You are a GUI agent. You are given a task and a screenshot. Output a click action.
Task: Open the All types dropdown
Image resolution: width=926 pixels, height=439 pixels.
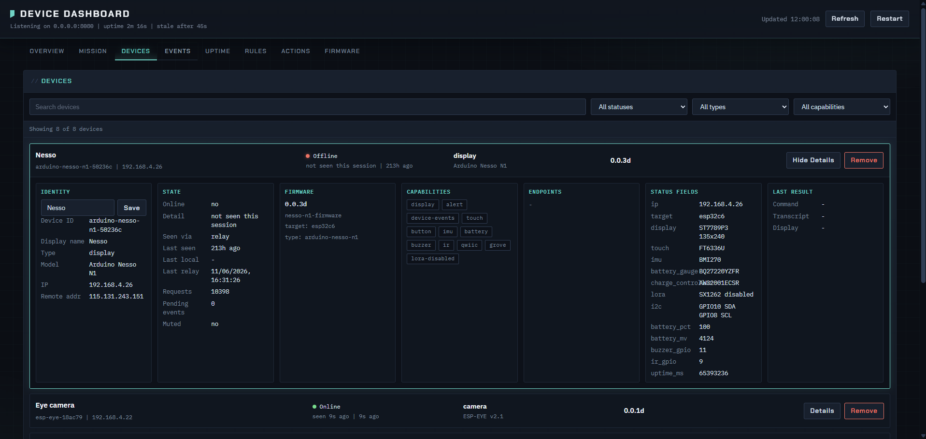coord(740,107)
